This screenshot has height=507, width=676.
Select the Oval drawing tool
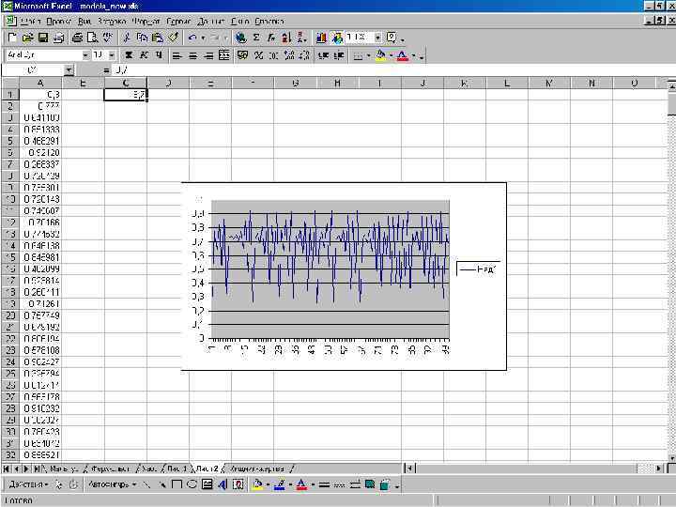click(x=192, y=484)
